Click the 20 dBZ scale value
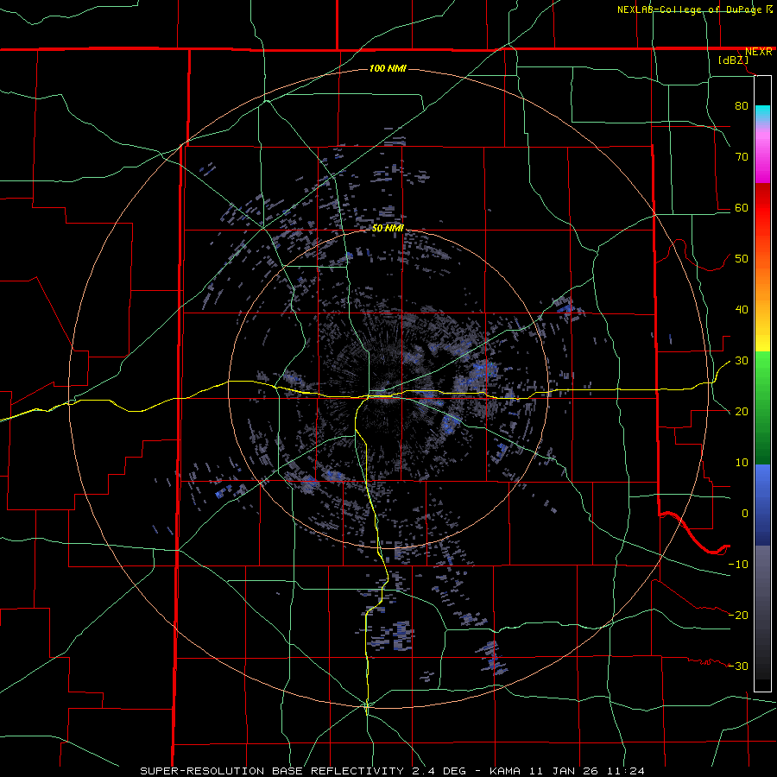The width and height of the screenshot is (777, 777). [x=742, y=412]
